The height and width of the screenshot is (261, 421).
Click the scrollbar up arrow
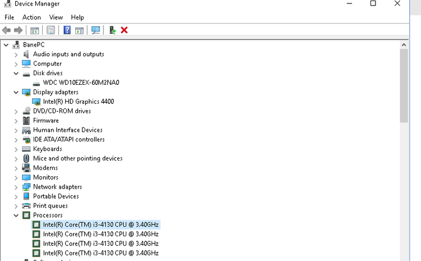[x=404, y=45]
